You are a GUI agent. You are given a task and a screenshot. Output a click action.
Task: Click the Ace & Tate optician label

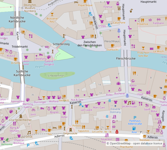point(77,100)
